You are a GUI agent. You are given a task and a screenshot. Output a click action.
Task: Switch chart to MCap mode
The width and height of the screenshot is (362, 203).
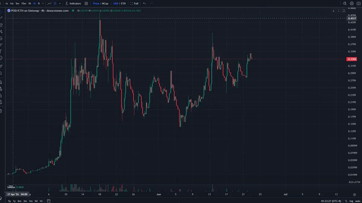click(x=106, y=4)
